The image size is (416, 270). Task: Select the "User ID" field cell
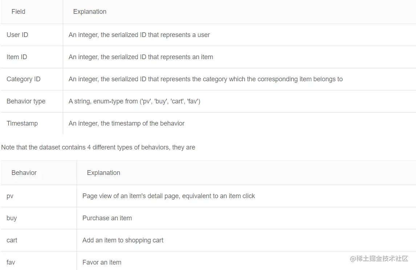(x=17, y=35)
